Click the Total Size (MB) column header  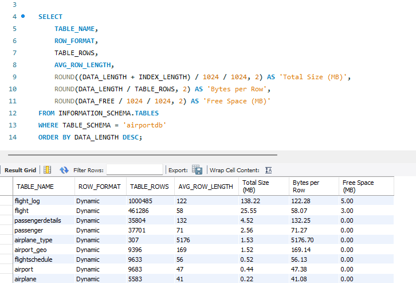click(255, 186)
